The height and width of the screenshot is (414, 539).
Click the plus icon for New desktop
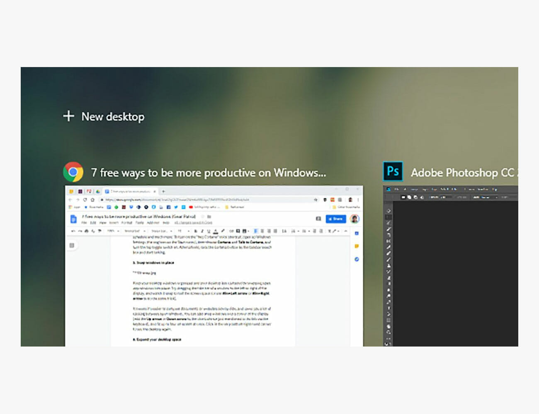tap(68, 116)
